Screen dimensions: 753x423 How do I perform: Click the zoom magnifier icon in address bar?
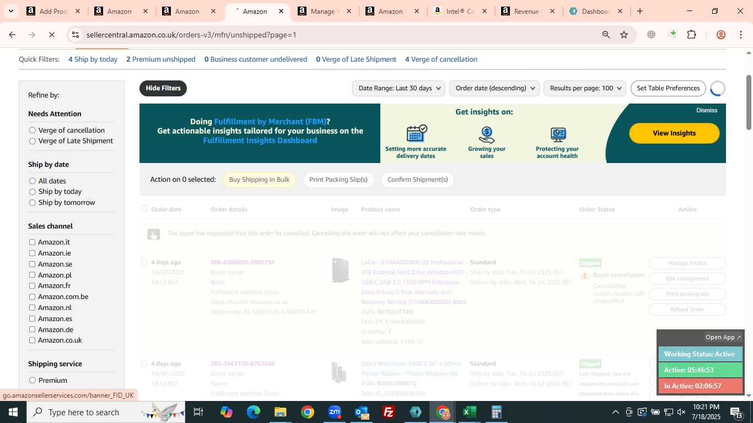606,35
